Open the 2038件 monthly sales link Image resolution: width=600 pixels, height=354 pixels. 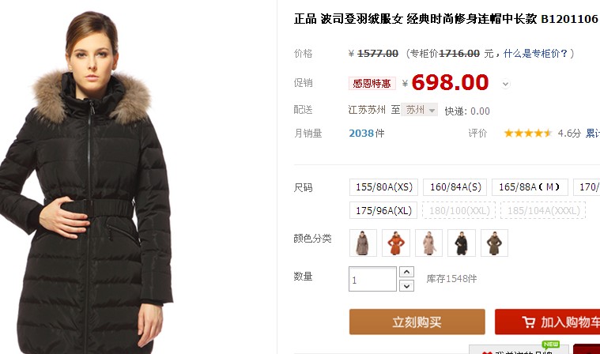(x=366, y=133)
